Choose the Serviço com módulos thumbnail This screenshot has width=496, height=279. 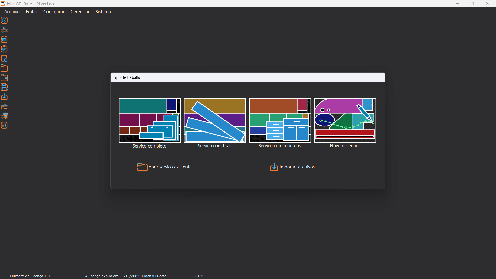pos(280,121)
